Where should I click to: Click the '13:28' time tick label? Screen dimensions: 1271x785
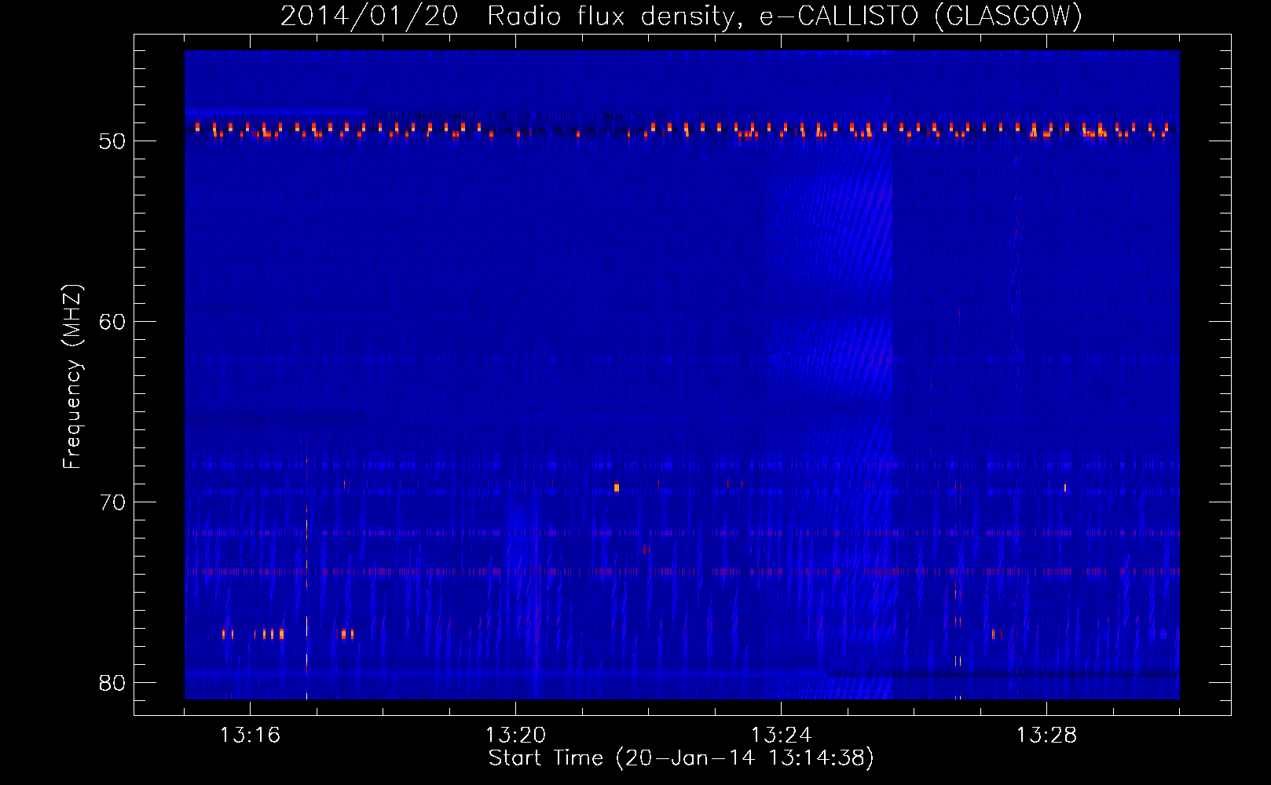click(x=1046, y=736)
